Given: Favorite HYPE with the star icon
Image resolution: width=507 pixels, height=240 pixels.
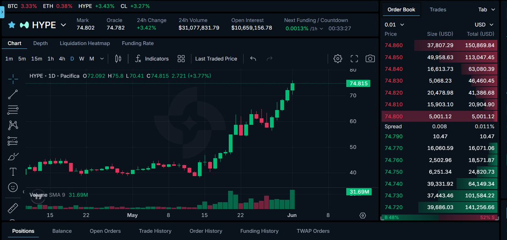Looking at the screenshot, I should click(12, 25).
